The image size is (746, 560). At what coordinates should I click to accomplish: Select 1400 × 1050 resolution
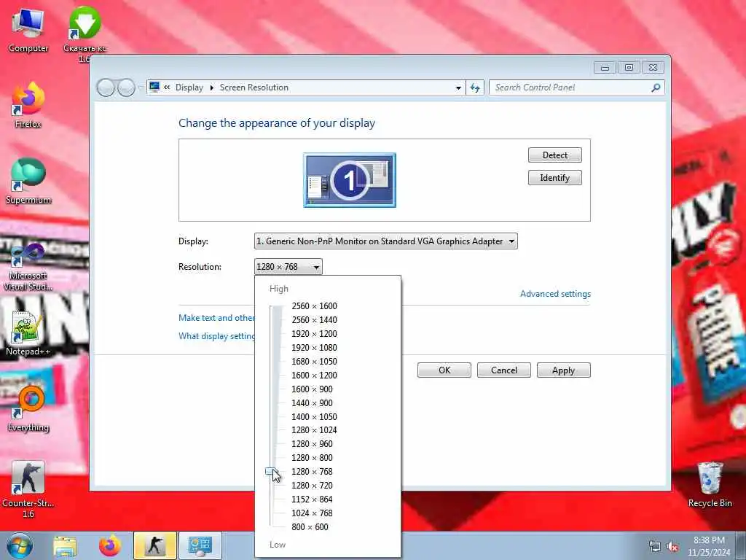coord(314,416)
